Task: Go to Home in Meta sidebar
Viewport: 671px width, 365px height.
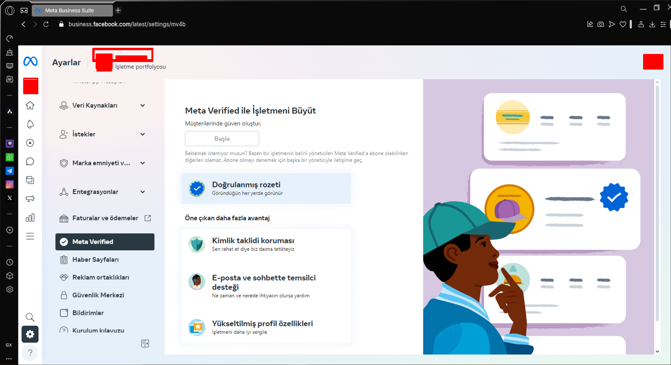Action: point(30,106)
